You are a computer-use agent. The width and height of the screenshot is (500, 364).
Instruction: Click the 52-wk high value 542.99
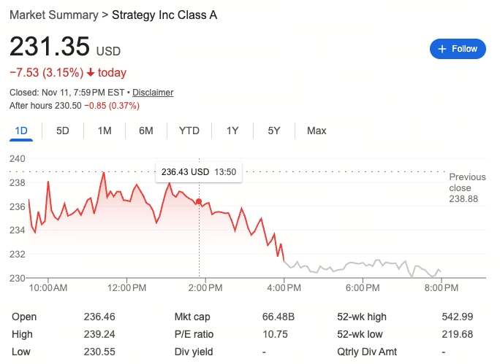click(x=458, y=317)
